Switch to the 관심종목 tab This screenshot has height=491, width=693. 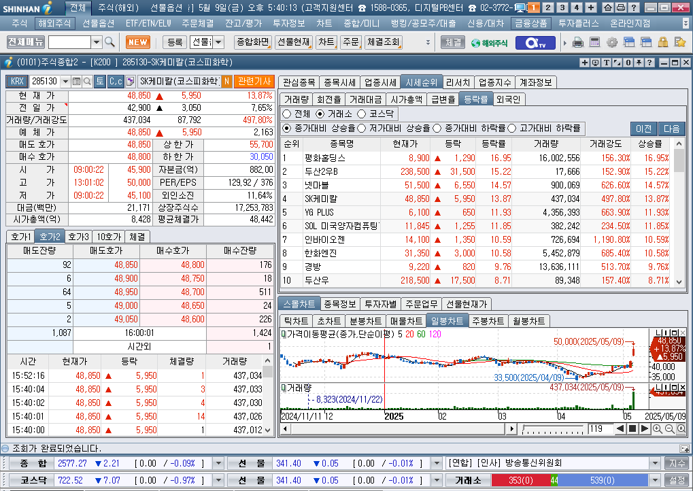coord(299,82)
